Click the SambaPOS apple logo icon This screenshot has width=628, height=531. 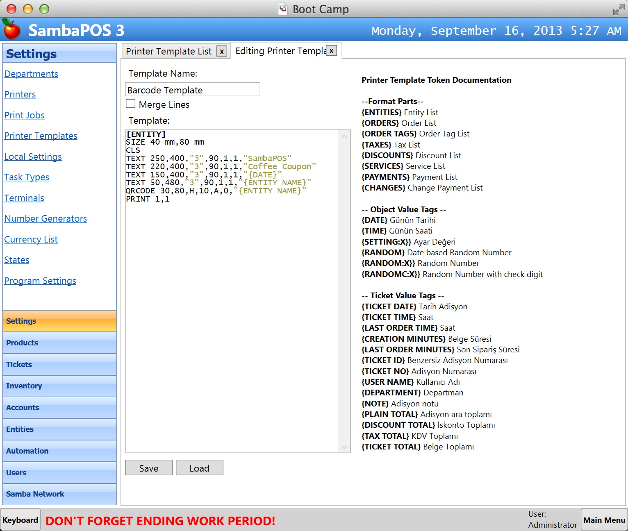(x=11, y=29)
